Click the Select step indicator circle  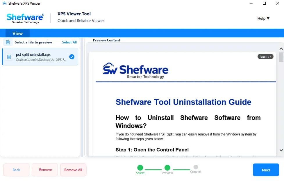[x=140, y=168]
